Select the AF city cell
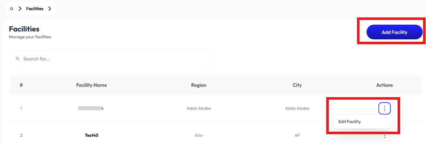426x144 pixels. (297, 135)
